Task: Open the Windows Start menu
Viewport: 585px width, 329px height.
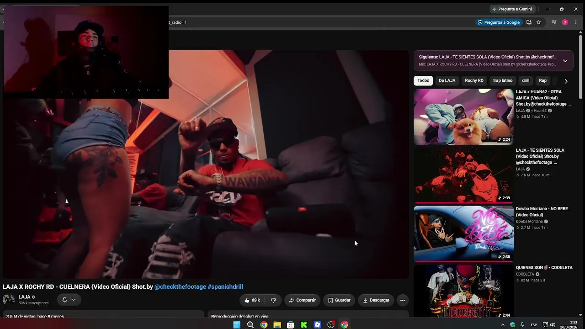Action: point(237,325)
